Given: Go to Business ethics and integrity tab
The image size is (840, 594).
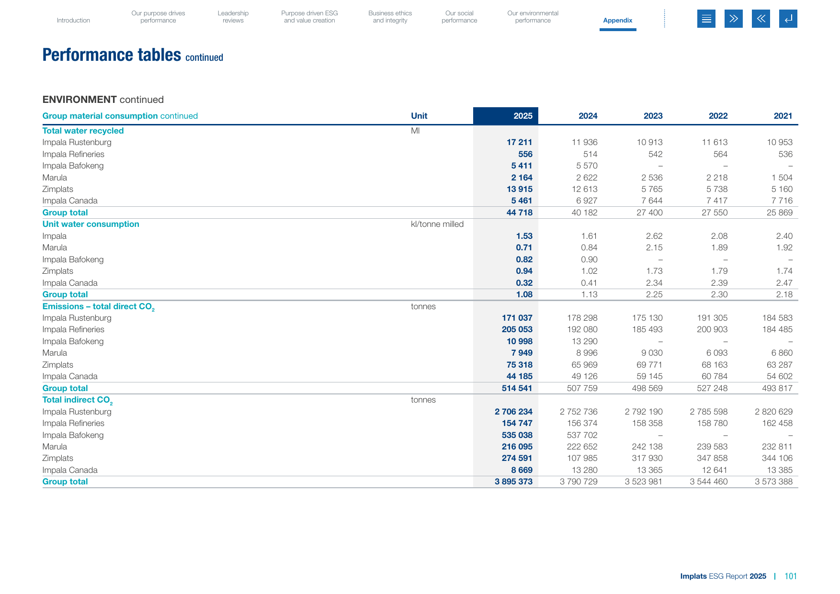Looking at the screenshot, I should (x=390, y=17).
